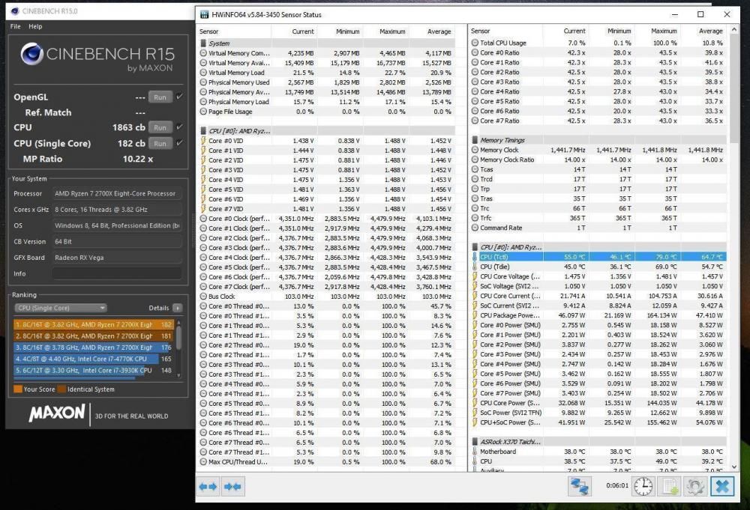Image resolution: width=750 pixels, height=510 pixels.
Task: Collapse the Memory Timings sensor group
Action: 475,140
